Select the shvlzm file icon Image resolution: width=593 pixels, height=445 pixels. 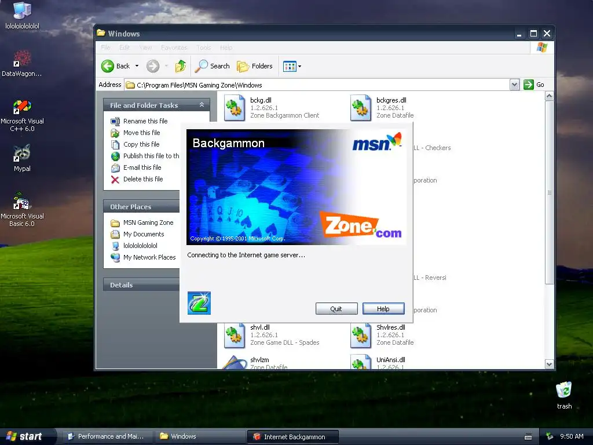click(x=235, y=362)
